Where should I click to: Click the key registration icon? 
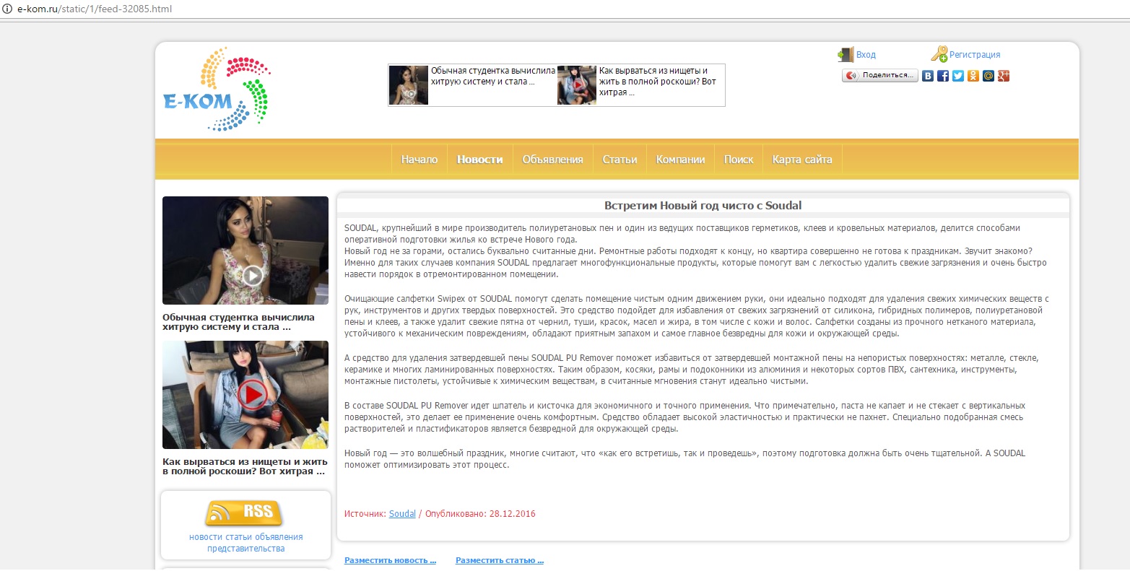pyautogui.click(x=939, y=54)
